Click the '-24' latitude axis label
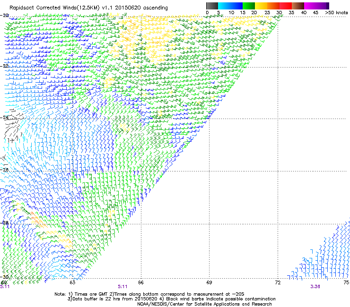The width and height of the screenshot is (350, 307). (4, 117)
